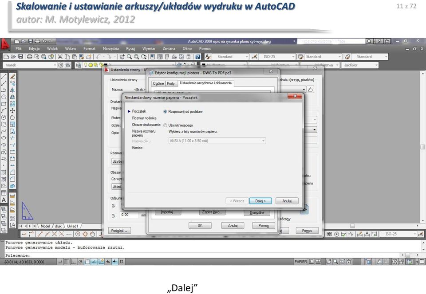Click the 'Podgląd...' button in page setup

[119, 231]
